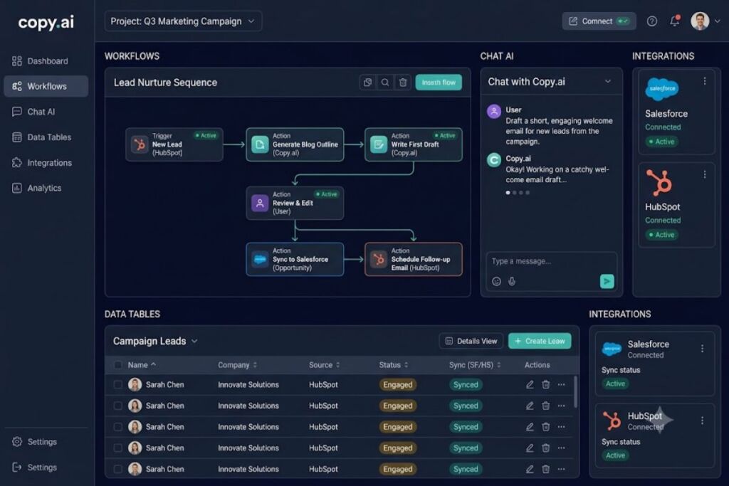Click the DATA TABLES section heading
The image size is (729, 486).
pos(132,314)
